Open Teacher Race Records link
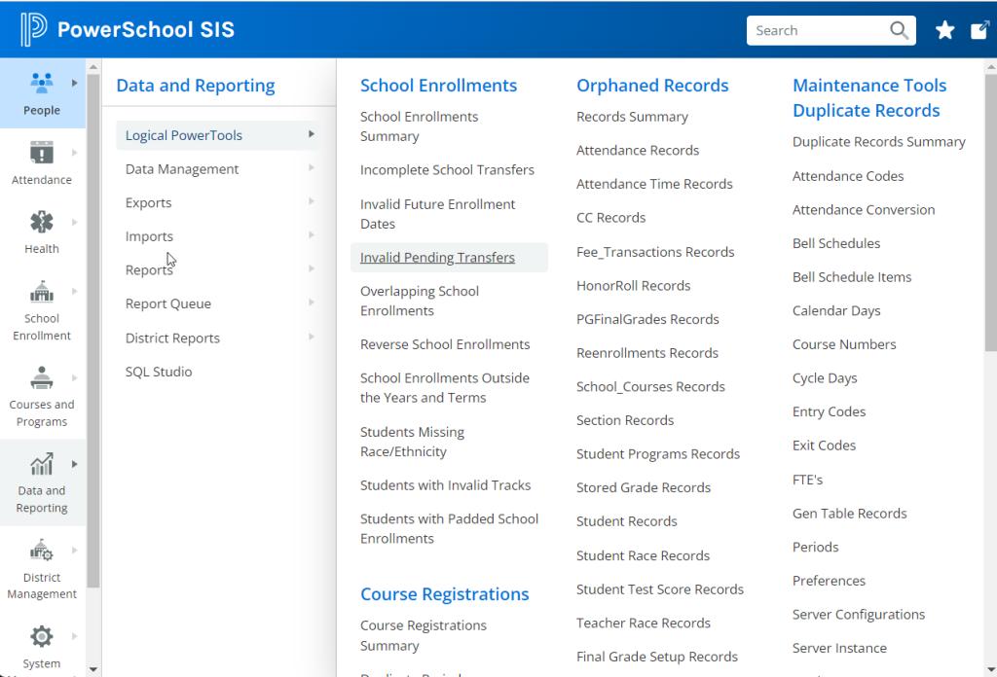997x677 pixels. 644,623
